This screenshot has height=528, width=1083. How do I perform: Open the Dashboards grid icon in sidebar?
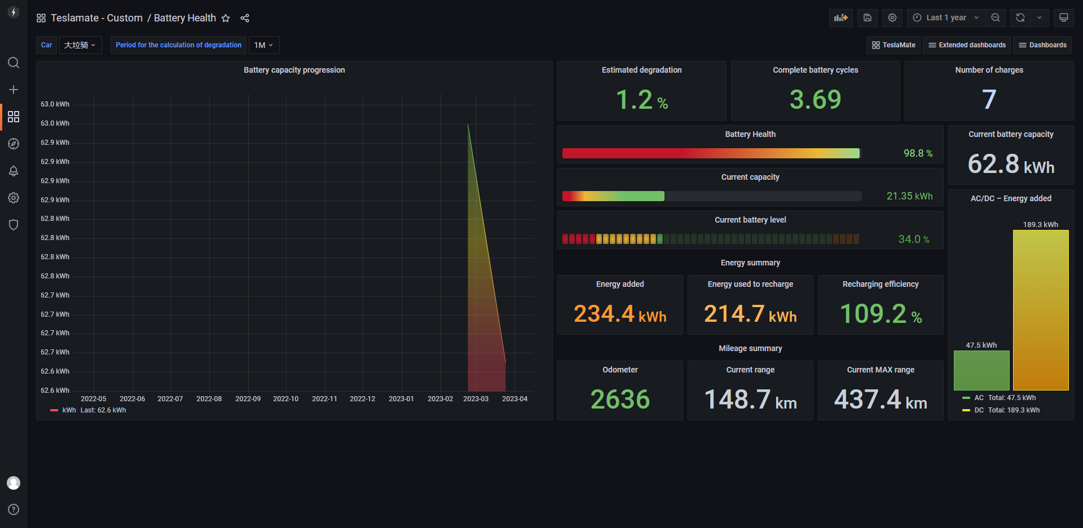click(x=14, y=117)
